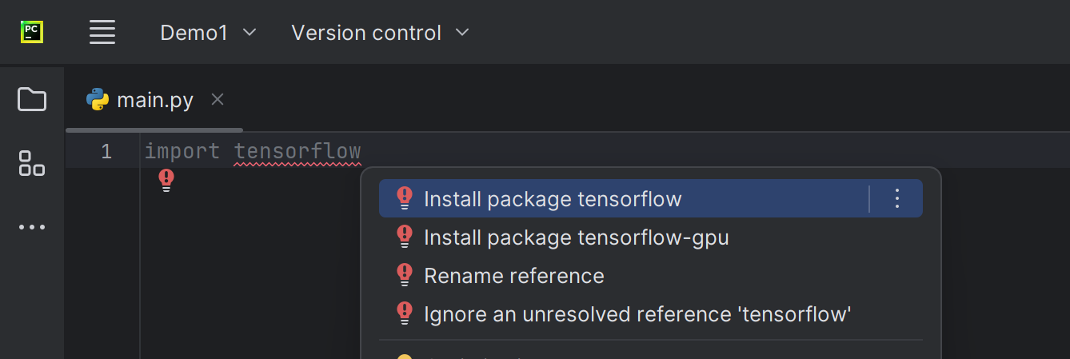The height and width of the screenshot is (359, 1070).
Task: Open the Structure tool window icon
Action: coord(32,163)
